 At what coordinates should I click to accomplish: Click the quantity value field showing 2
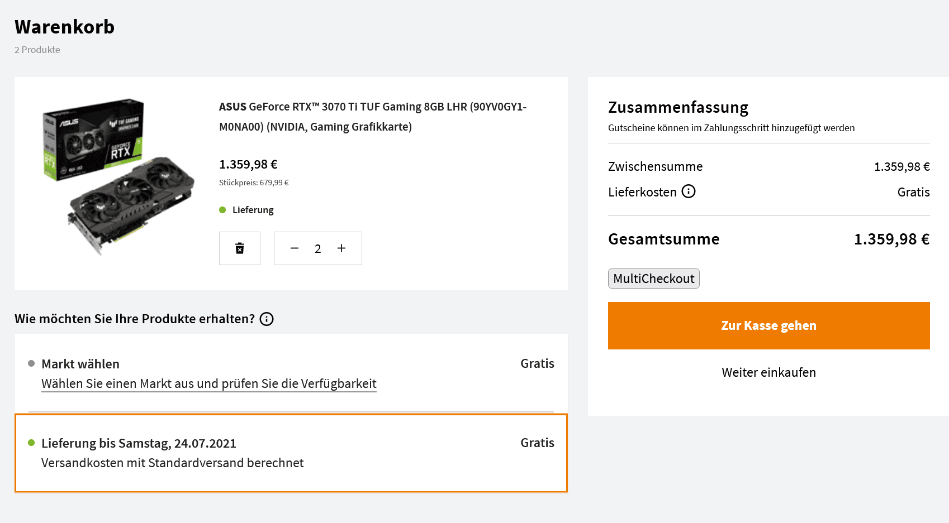[318, 249]
